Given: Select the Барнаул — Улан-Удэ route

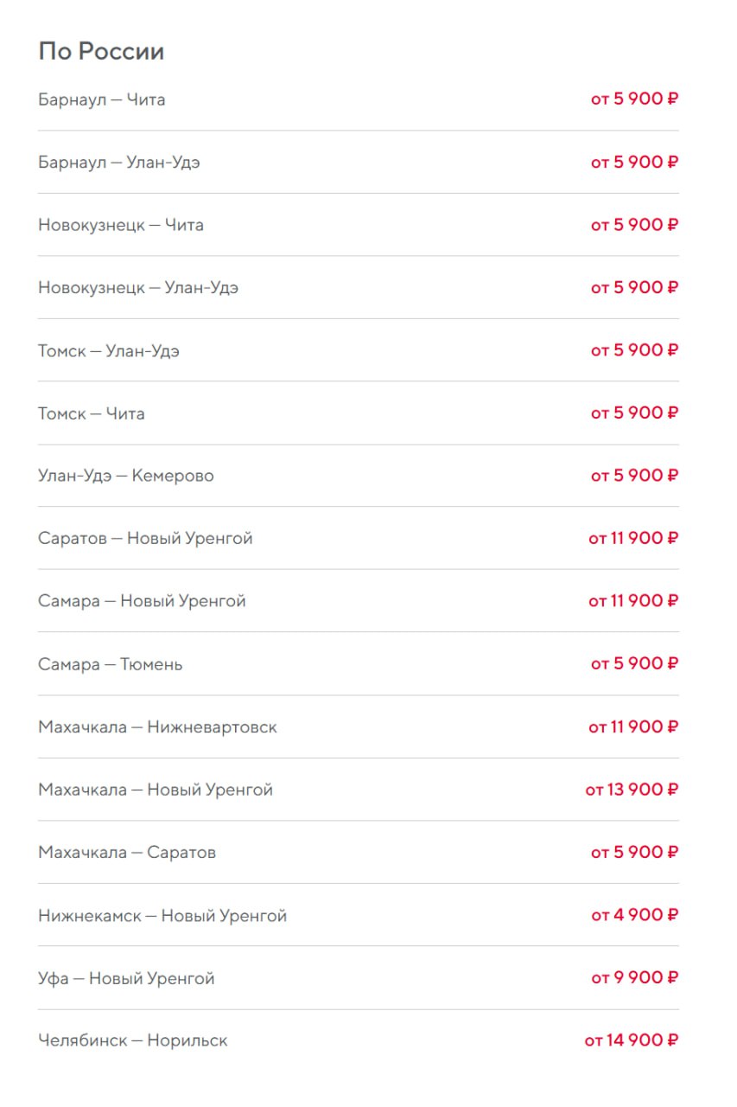Looking at the screenshot, I should point(119,163).
